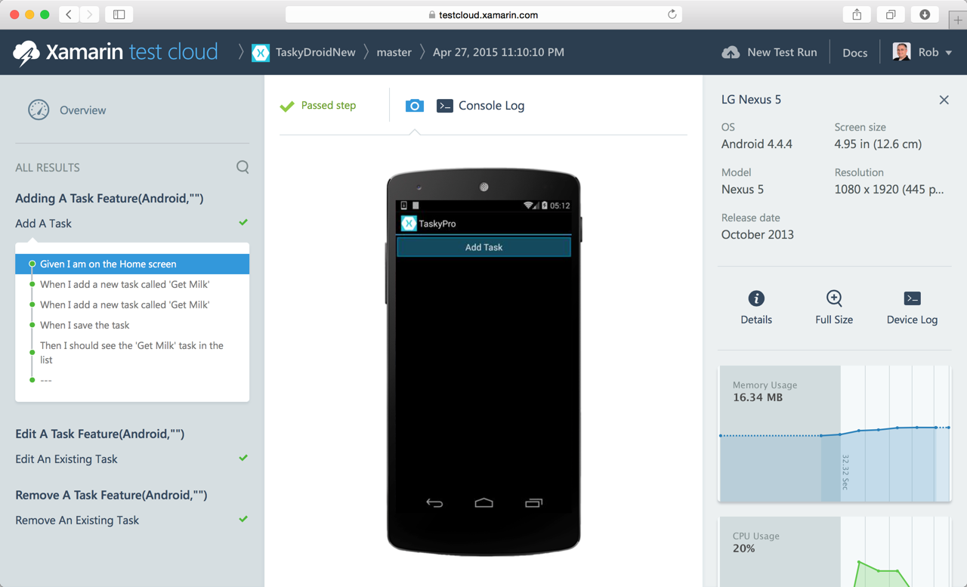This screenshot has height=587, width=967.
Task: Click the CPU Usage chart
Action: click(834, 551)
